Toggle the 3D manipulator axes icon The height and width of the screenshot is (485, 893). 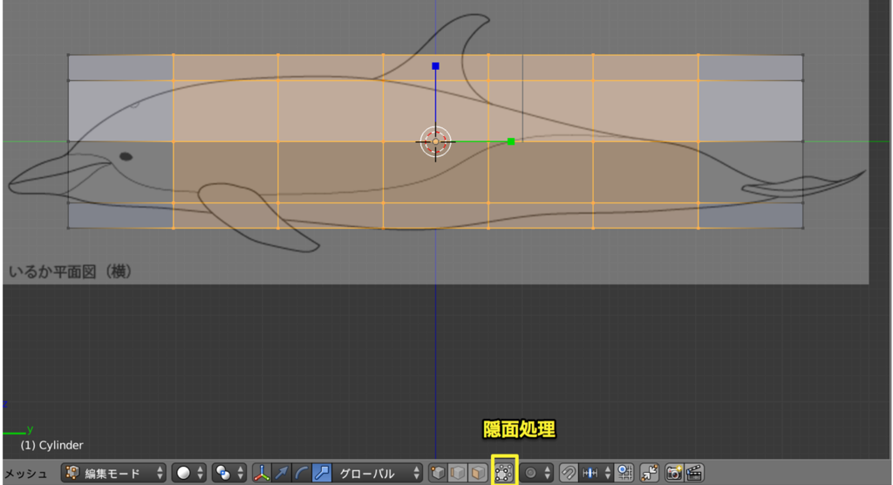coord(262,473)
